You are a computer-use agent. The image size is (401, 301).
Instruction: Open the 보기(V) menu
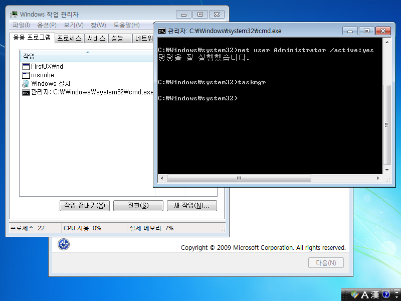tap(73, 25)
